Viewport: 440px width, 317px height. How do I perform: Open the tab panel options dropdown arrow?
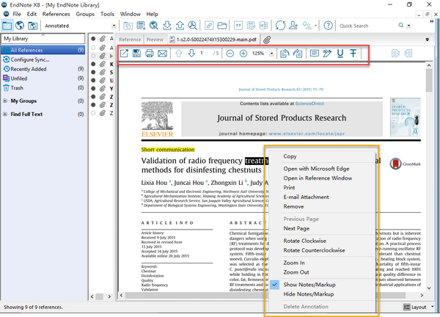click(x=427, y=40)
